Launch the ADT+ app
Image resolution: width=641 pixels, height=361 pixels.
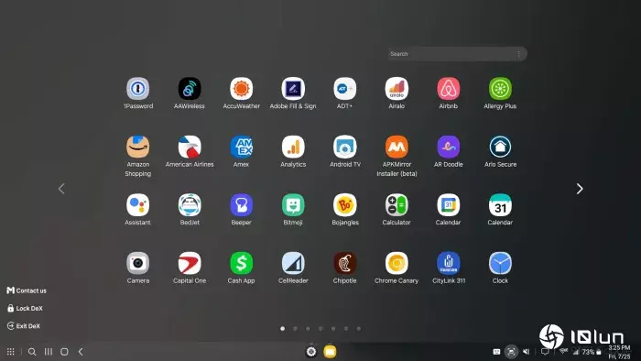(344, 89)
